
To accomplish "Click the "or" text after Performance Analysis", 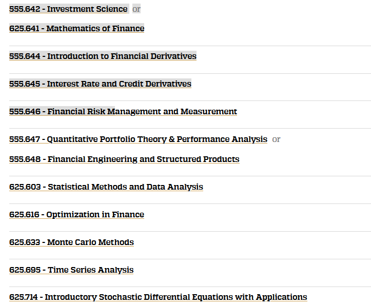I will pyautogui.click(x=276, y=139).
